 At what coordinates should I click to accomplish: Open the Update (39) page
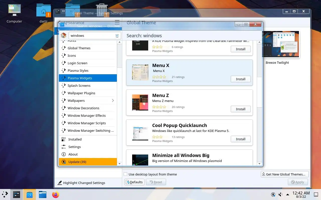[88, 162]
